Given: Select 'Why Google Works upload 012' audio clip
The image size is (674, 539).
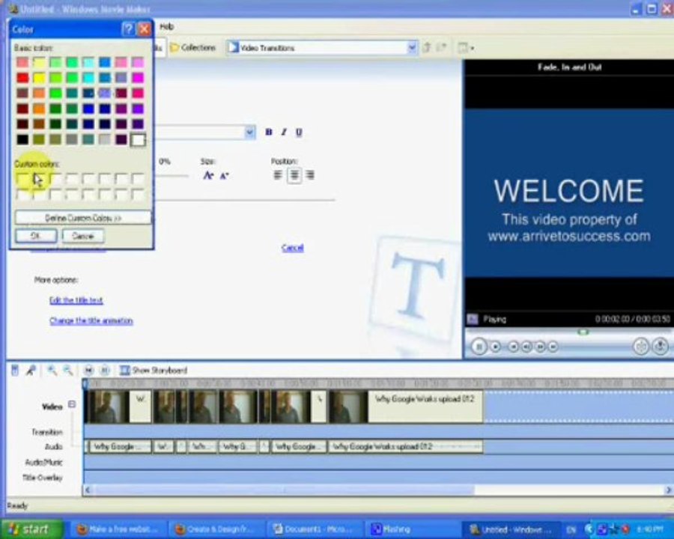Looking at the screenshot, I should (405, 447).
